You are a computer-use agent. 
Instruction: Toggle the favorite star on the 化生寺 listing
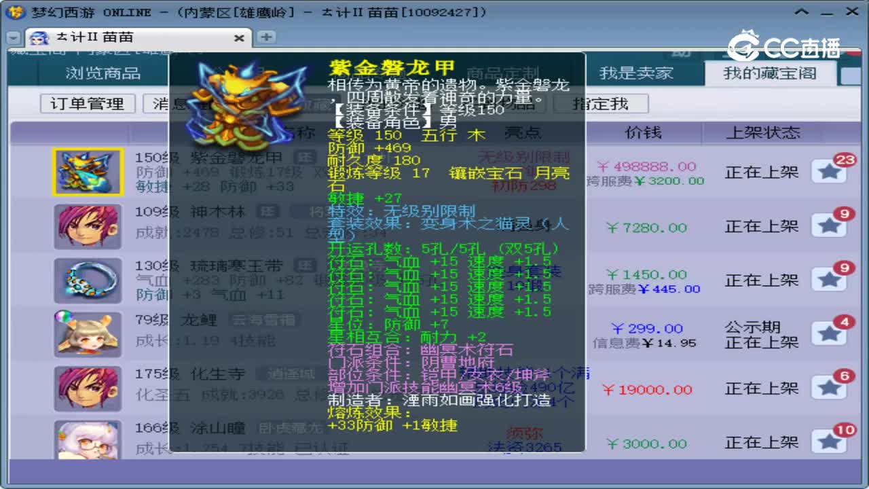tap(829, 388)
